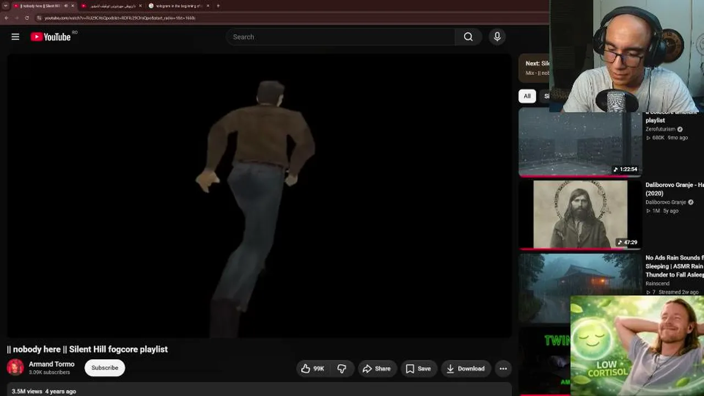Open more actions three-dot menu
The width and height of the screenshot is (704, 396).
[503, 369]
